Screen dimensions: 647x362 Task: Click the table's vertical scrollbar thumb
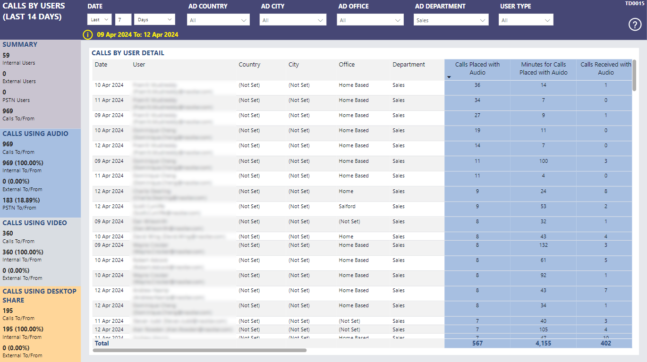tap(634, 76)
